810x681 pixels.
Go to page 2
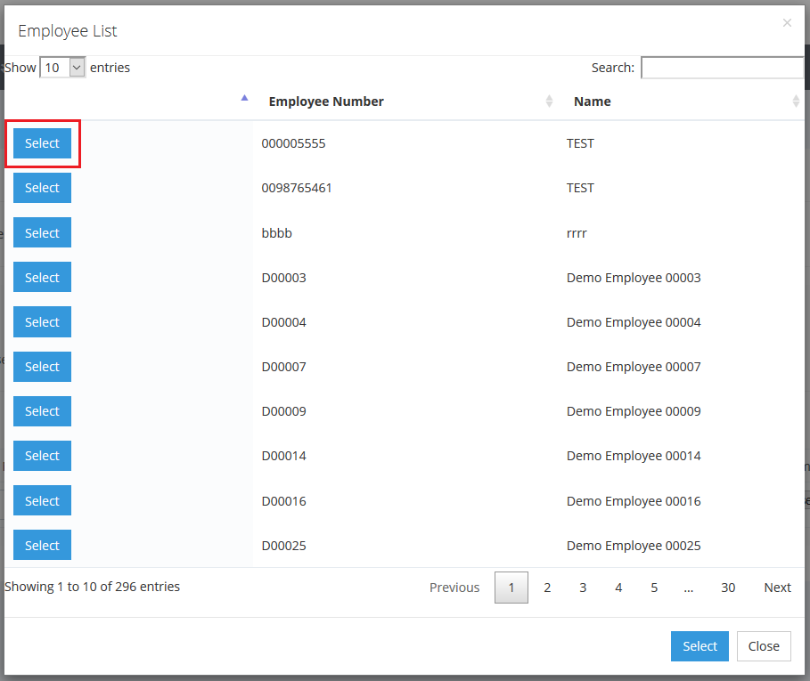pos(547,588)
